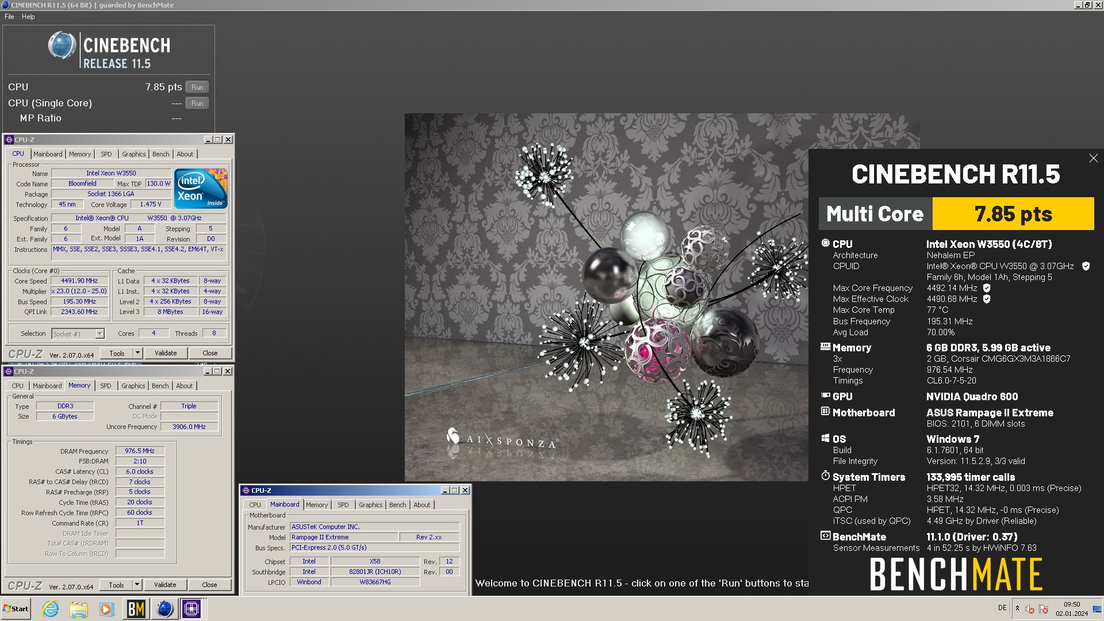Click the Memory module icon in BenchMate panel
The width and height of the screenshot is (1104, 621).
click(x=826, y=347)
